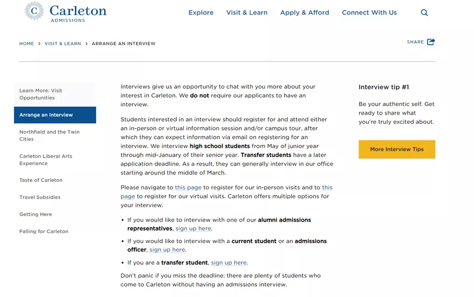Click the Share arrow icon
The image size is (474, 297).
click(x=431, y=42)
